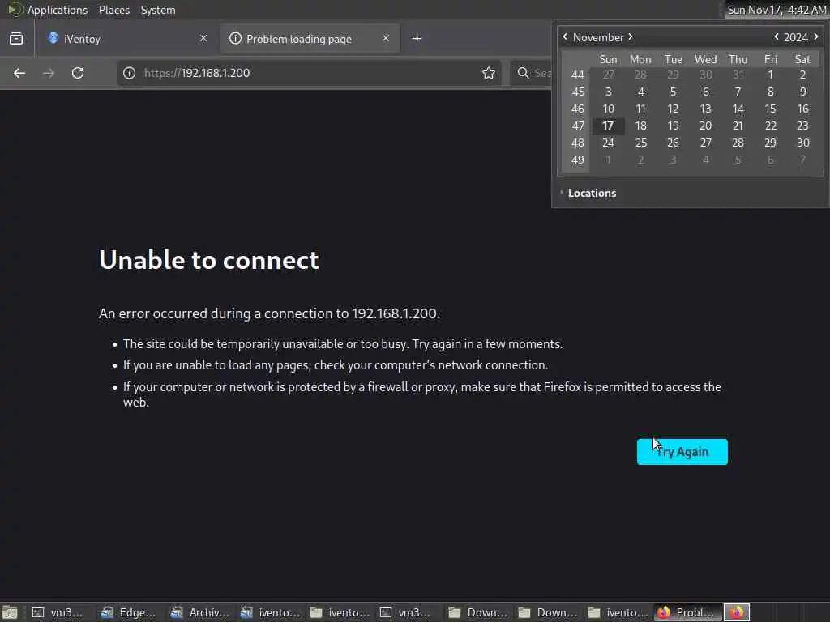The image size is (830, 622).
Task: Go to previous month in calendar
Action: point(565,36)
